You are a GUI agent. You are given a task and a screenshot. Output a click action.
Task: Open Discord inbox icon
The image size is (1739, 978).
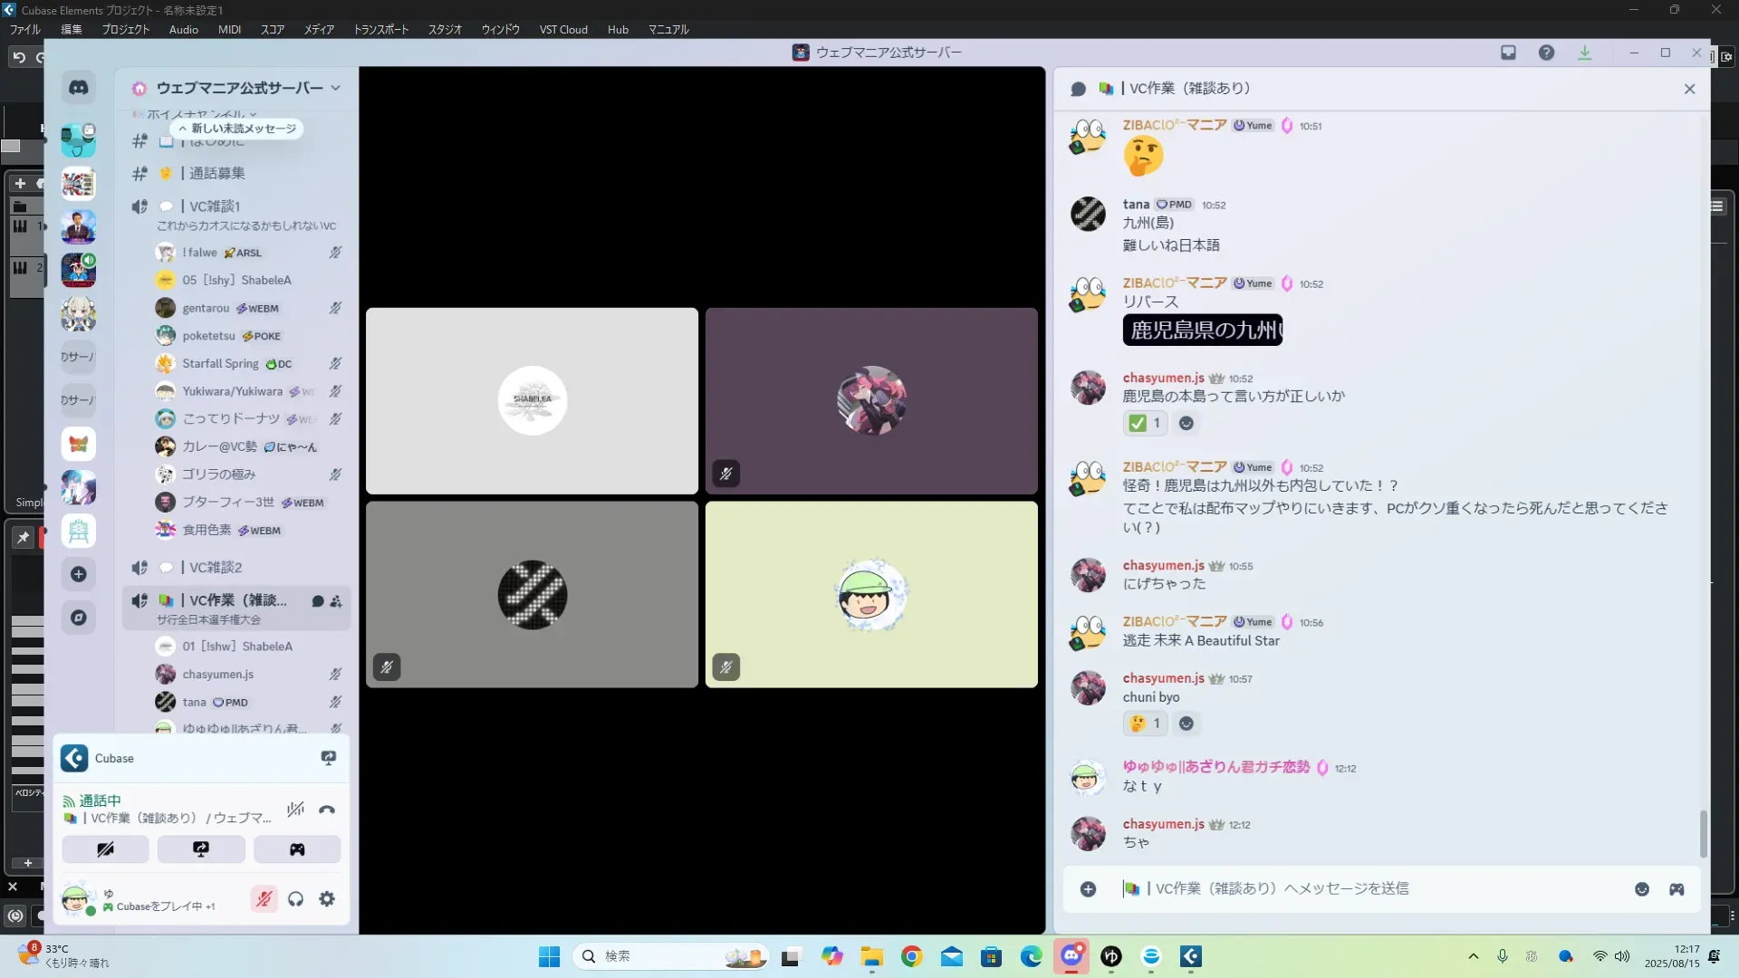click(1508, 53)
